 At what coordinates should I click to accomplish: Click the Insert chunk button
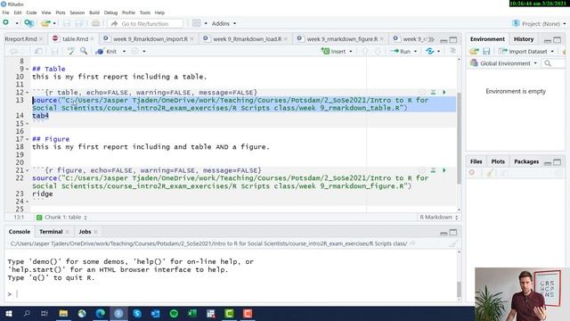click(x=334, y=52)
